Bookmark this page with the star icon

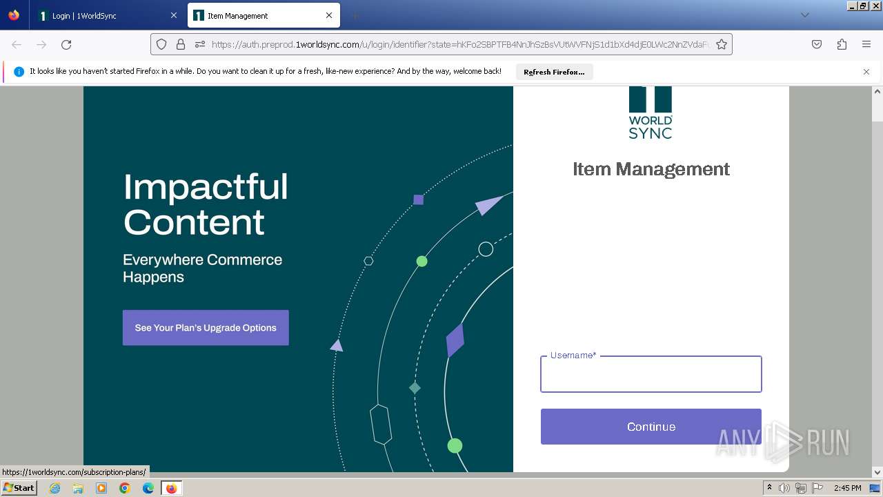click(x=722, y=44)
